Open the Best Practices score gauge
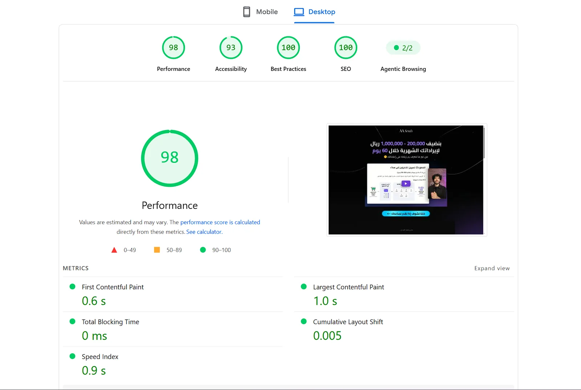The image size is (581, 390). 288,48
